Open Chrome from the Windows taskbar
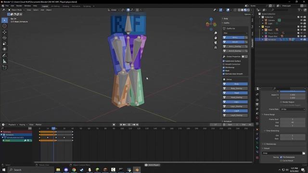This screenshot has width=308, height=173. click(74, 170)
